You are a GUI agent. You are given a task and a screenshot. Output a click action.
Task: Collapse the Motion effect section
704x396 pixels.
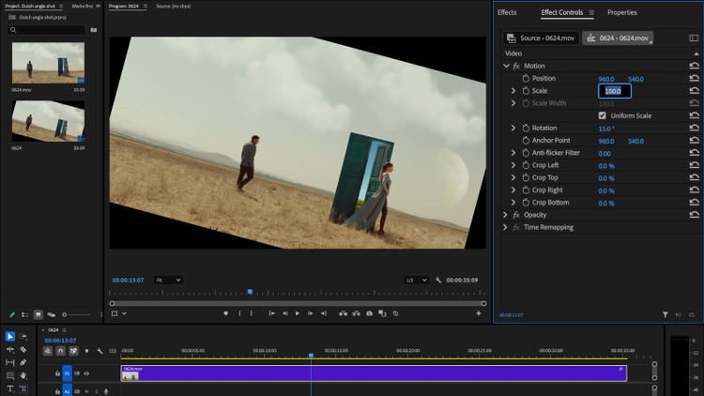506,66
